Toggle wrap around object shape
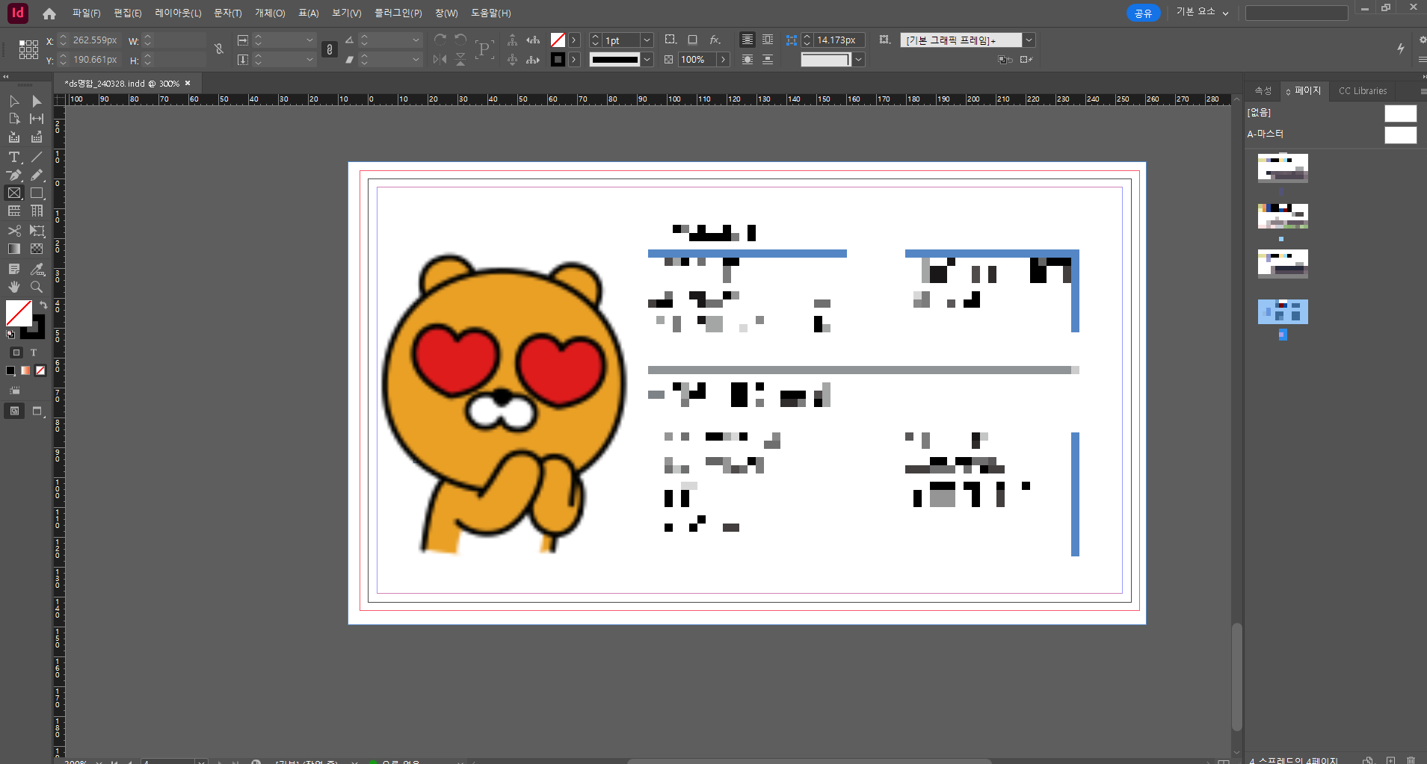 [x=747, y=59]
